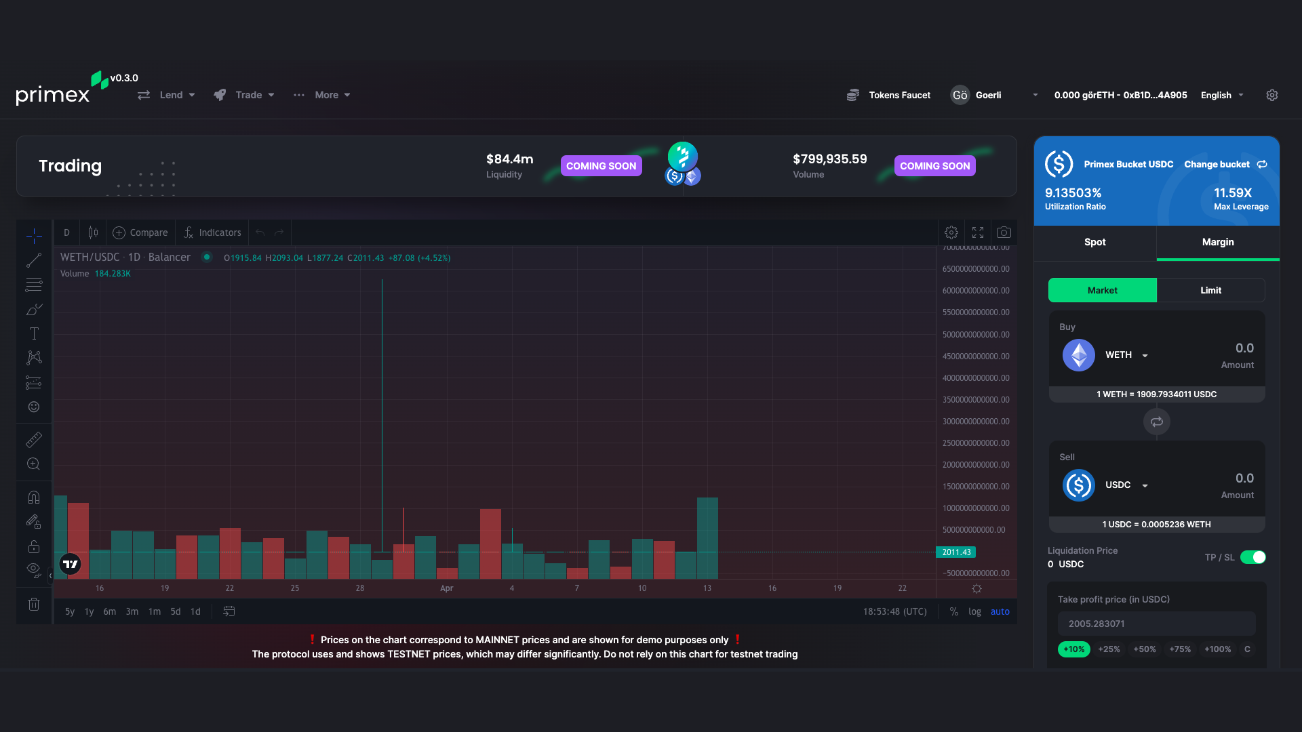The height and width of the screenshot is (732, 1302).
Task: Take a chart snapshot with camera icon
Action: [x=1004, y=232]
